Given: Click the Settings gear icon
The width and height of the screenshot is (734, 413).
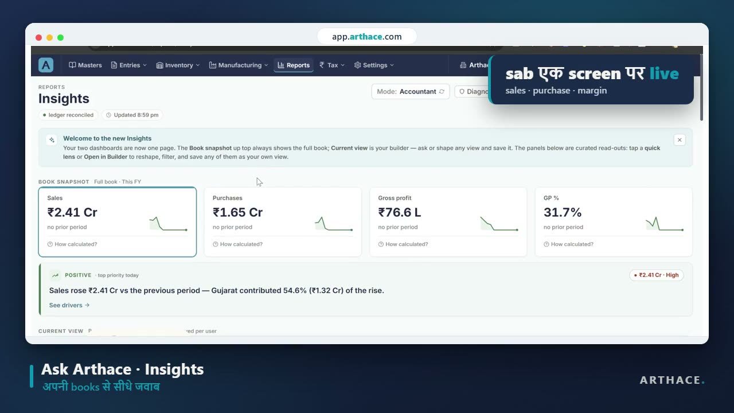Looking at the screenshot, I should point(357,65).
